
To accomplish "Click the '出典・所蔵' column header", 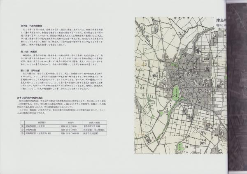I will pyautogui.click(x=94, y=123).
